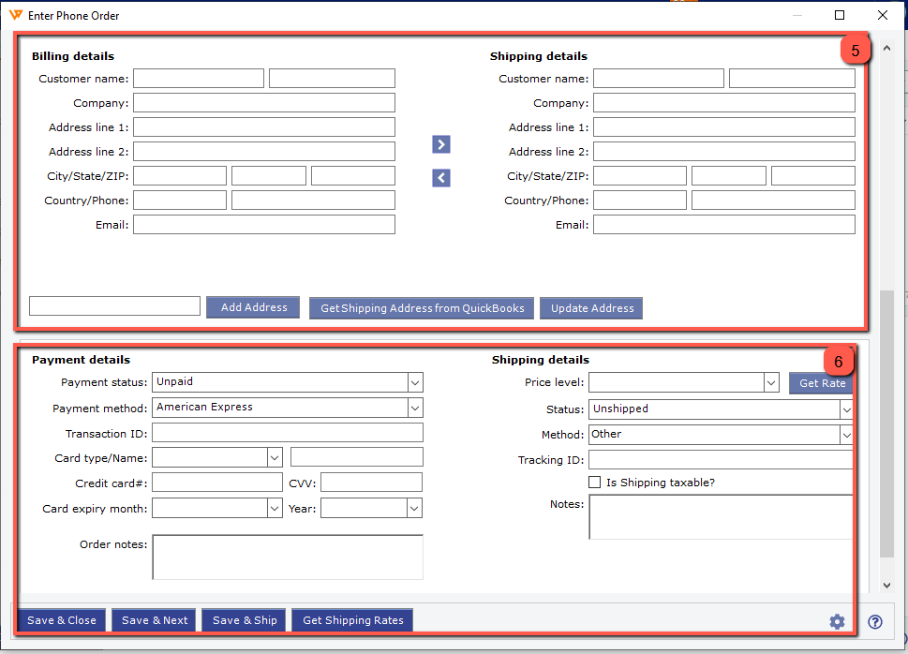This screenshot has height=654, width=908.
Task: Open settings gear icon
Action: 837,622
